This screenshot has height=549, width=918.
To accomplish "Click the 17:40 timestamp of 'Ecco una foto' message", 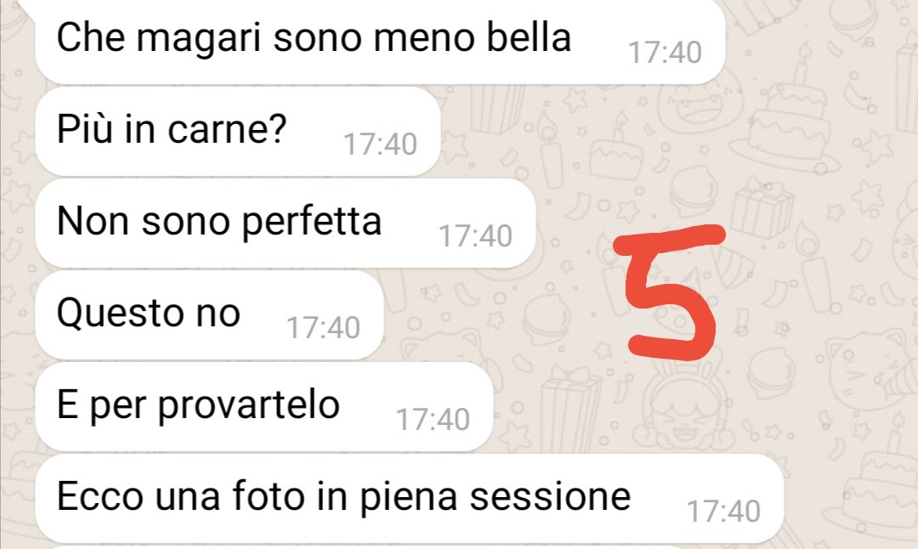I will point(723,511).
